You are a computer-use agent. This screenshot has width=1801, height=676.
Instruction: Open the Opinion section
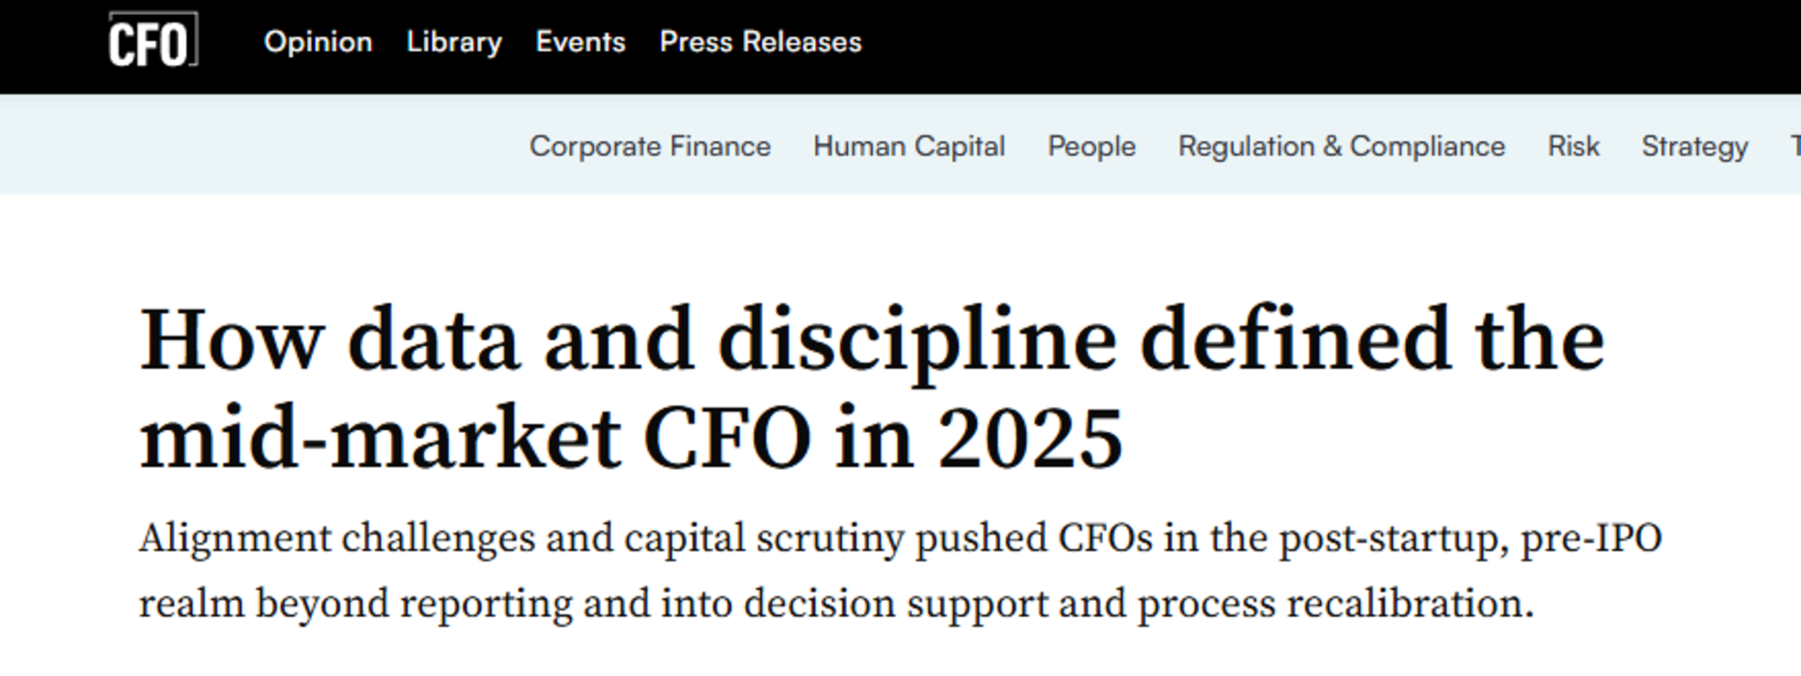click(x=317, y=42)
